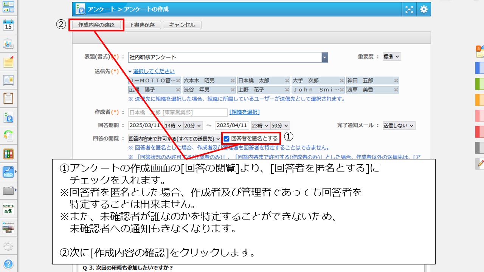The height and width of the screenshot is (272, 484).
Task: Select the pink sticky note color tab
Action: pos(479,116)
